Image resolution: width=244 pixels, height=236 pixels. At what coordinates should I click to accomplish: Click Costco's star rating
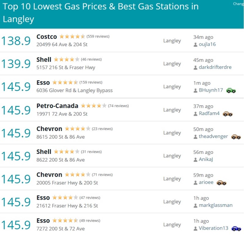tap(72, 36)
